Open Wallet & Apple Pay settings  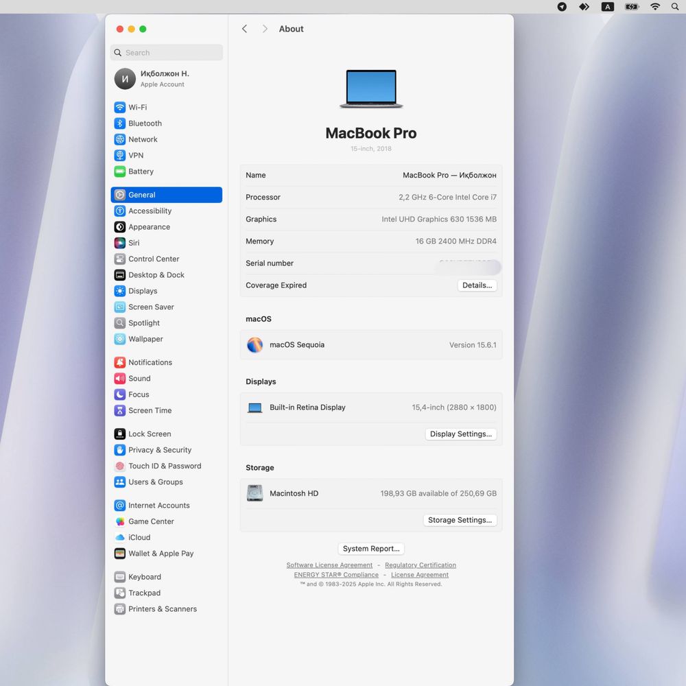tap(166, 554)
